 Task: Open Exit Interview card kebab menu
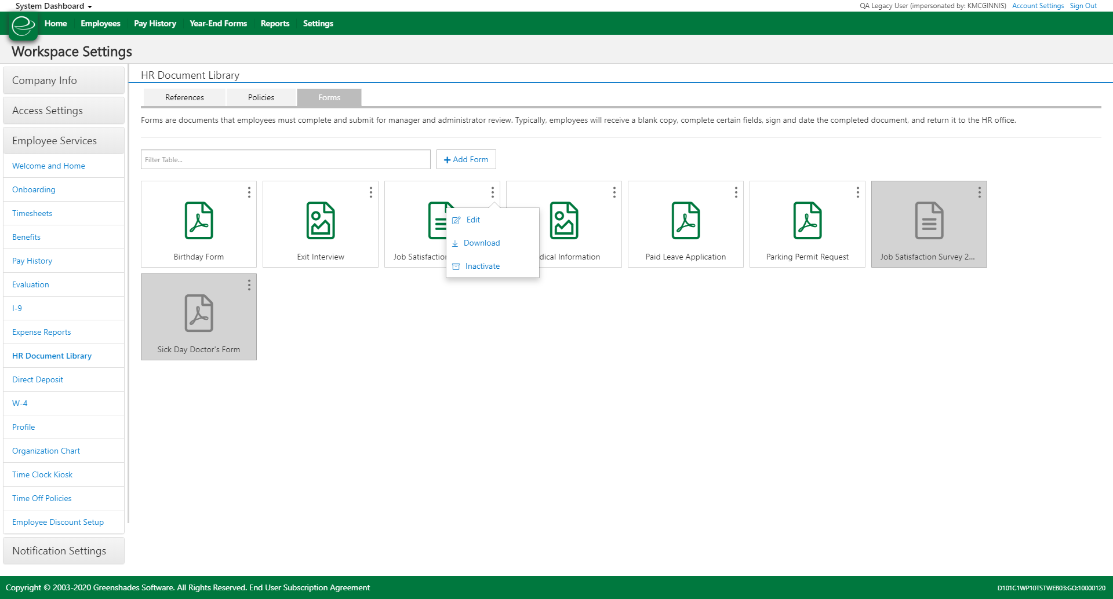click(x=371, y=192)
